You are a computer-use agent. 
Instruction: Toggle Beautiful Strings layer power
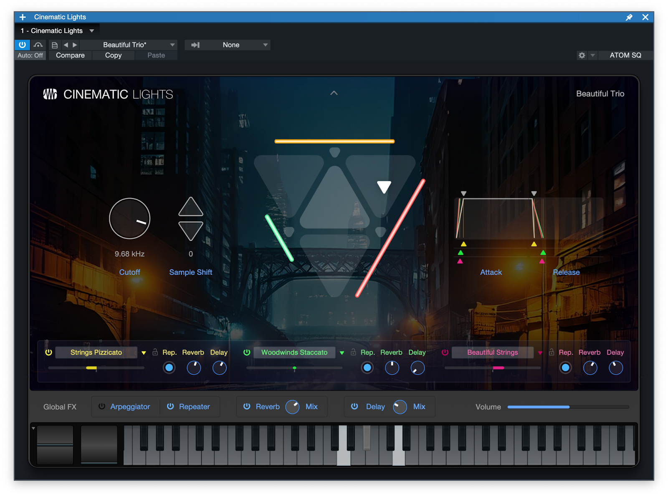(x=445, y=352)
